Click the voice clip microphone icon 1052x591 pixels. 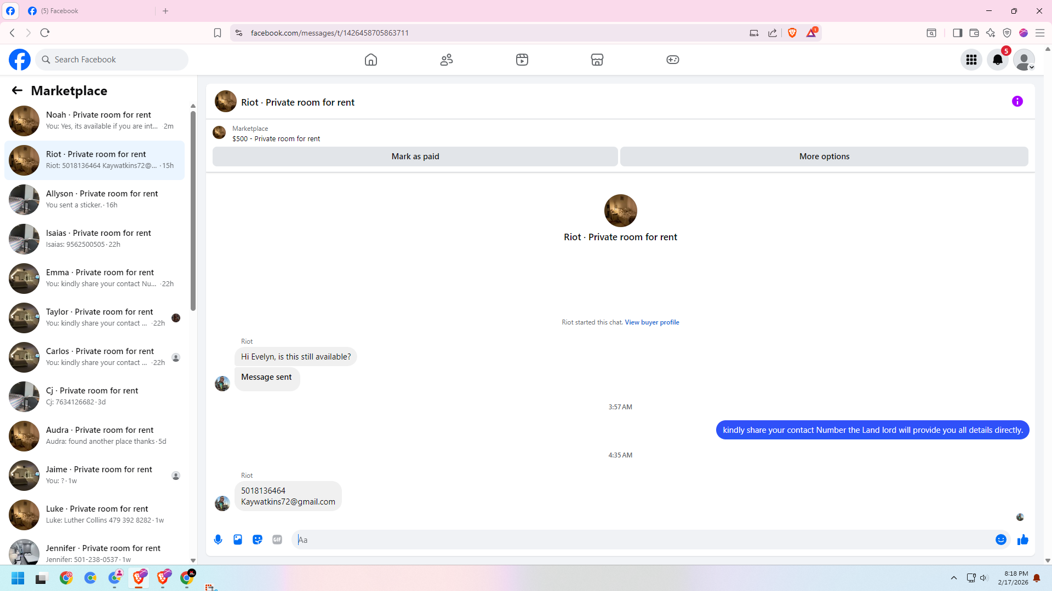[218, 540]
